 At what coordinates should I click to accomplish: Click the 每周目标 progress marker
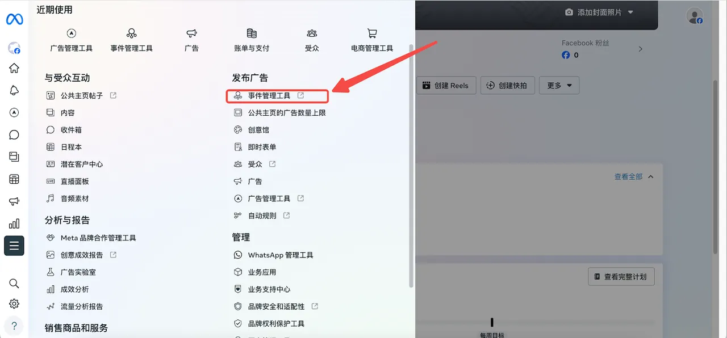pyautogui.click(x=492, y=322)
